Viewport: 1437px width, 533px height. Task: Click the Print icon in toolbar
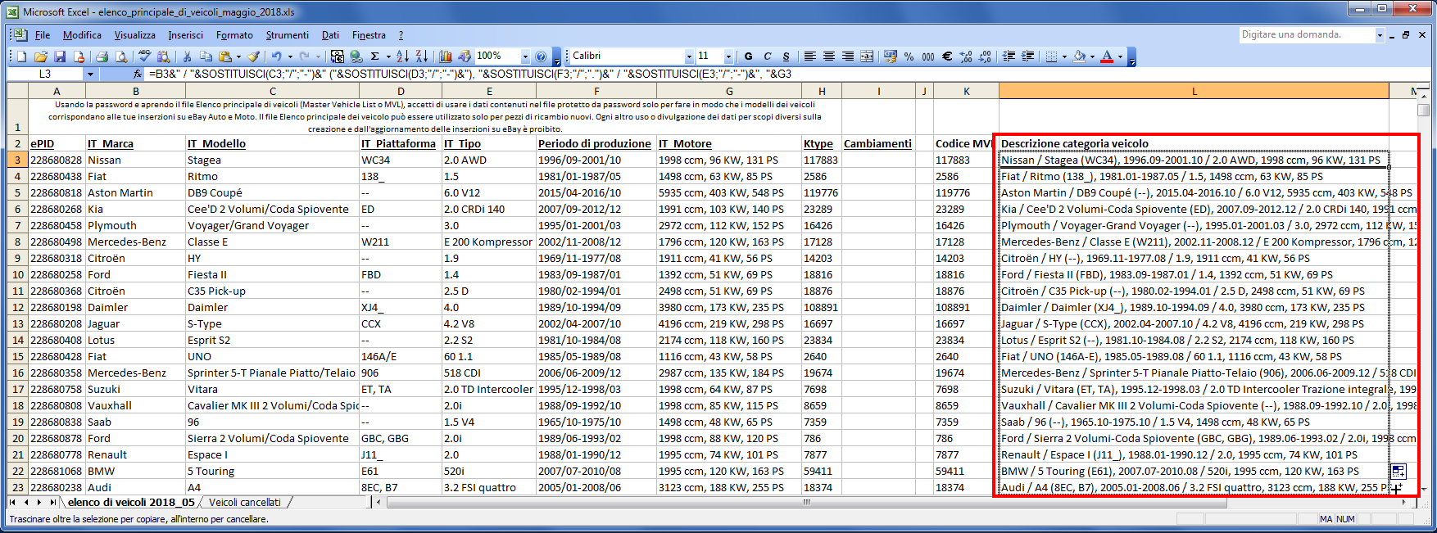click(x=102, y=56)
